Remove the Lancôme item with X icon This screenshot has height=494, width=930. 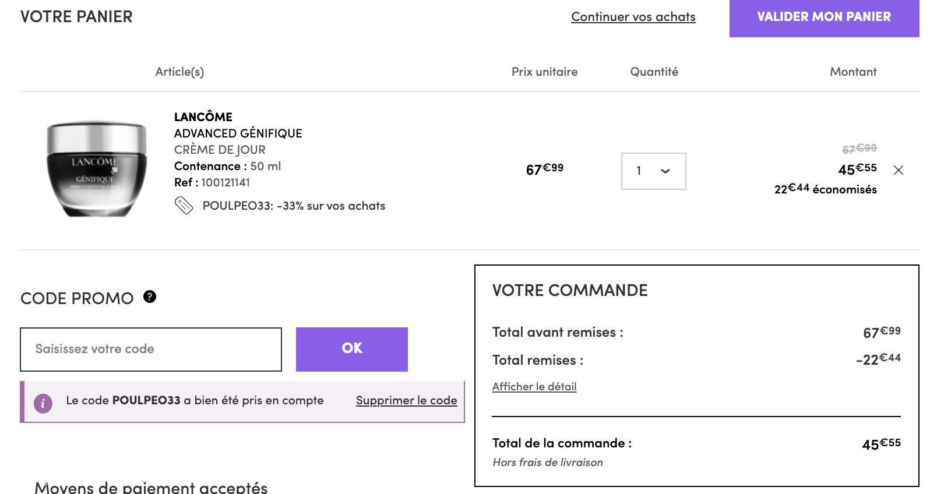click(899, 170)
